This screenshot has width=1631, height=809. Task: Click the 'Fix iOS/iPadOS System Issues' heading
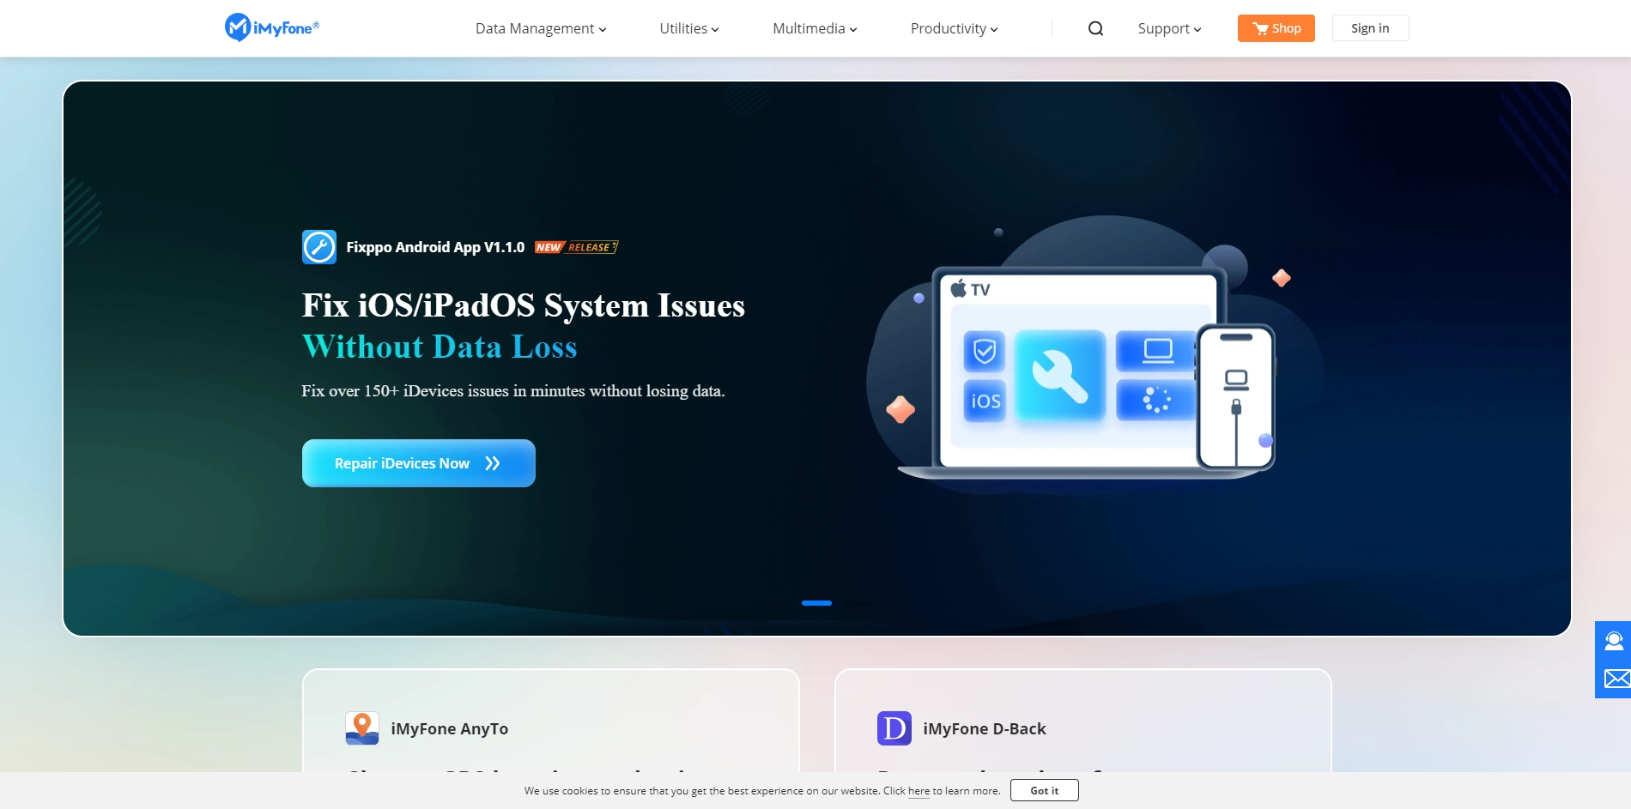tap(524, 305)
